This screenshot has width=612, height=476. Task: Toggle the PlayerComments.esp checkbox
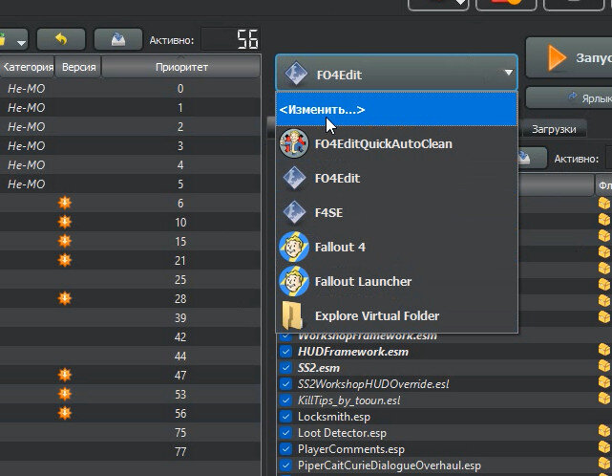(x=285, y=449)
